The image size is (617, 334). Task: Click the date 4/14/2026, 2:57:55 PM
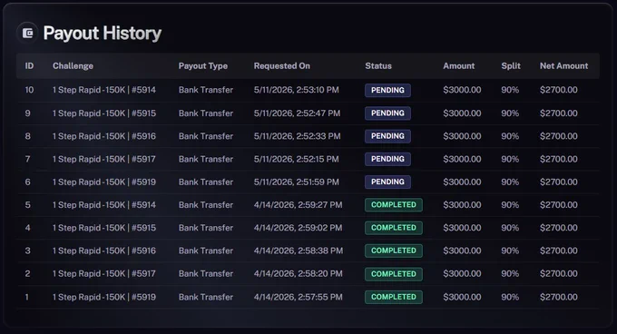[298, 297]
